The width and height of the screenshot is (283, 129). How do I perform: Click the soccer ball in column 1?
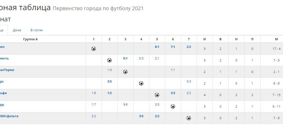pos(93,49)
